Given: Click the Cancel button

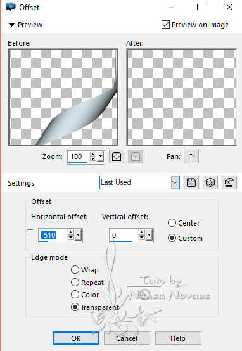Looking at the screenshot, I should (127, 338).
